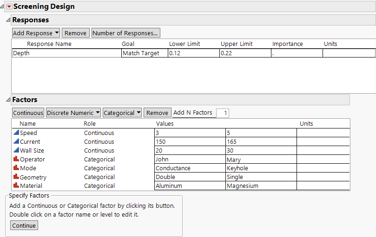Screen dimensions: 376x237
Task: Click Number of Responses button
Action: click(125, 33)
